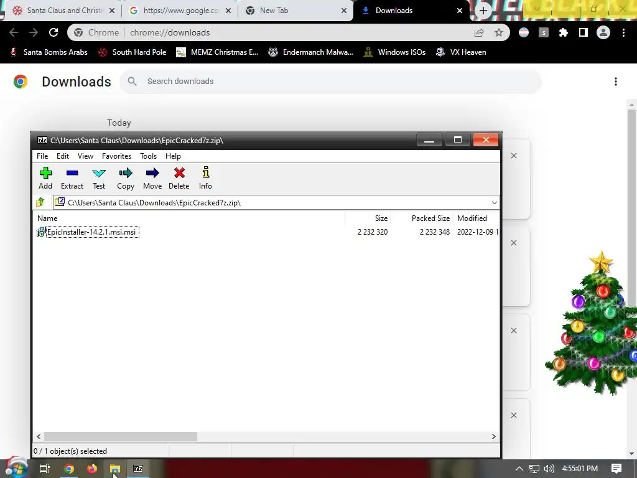Open Chrome three-dot main menu
The width and height of the screenshot is (637, 478).
click(x=623, y=32)
